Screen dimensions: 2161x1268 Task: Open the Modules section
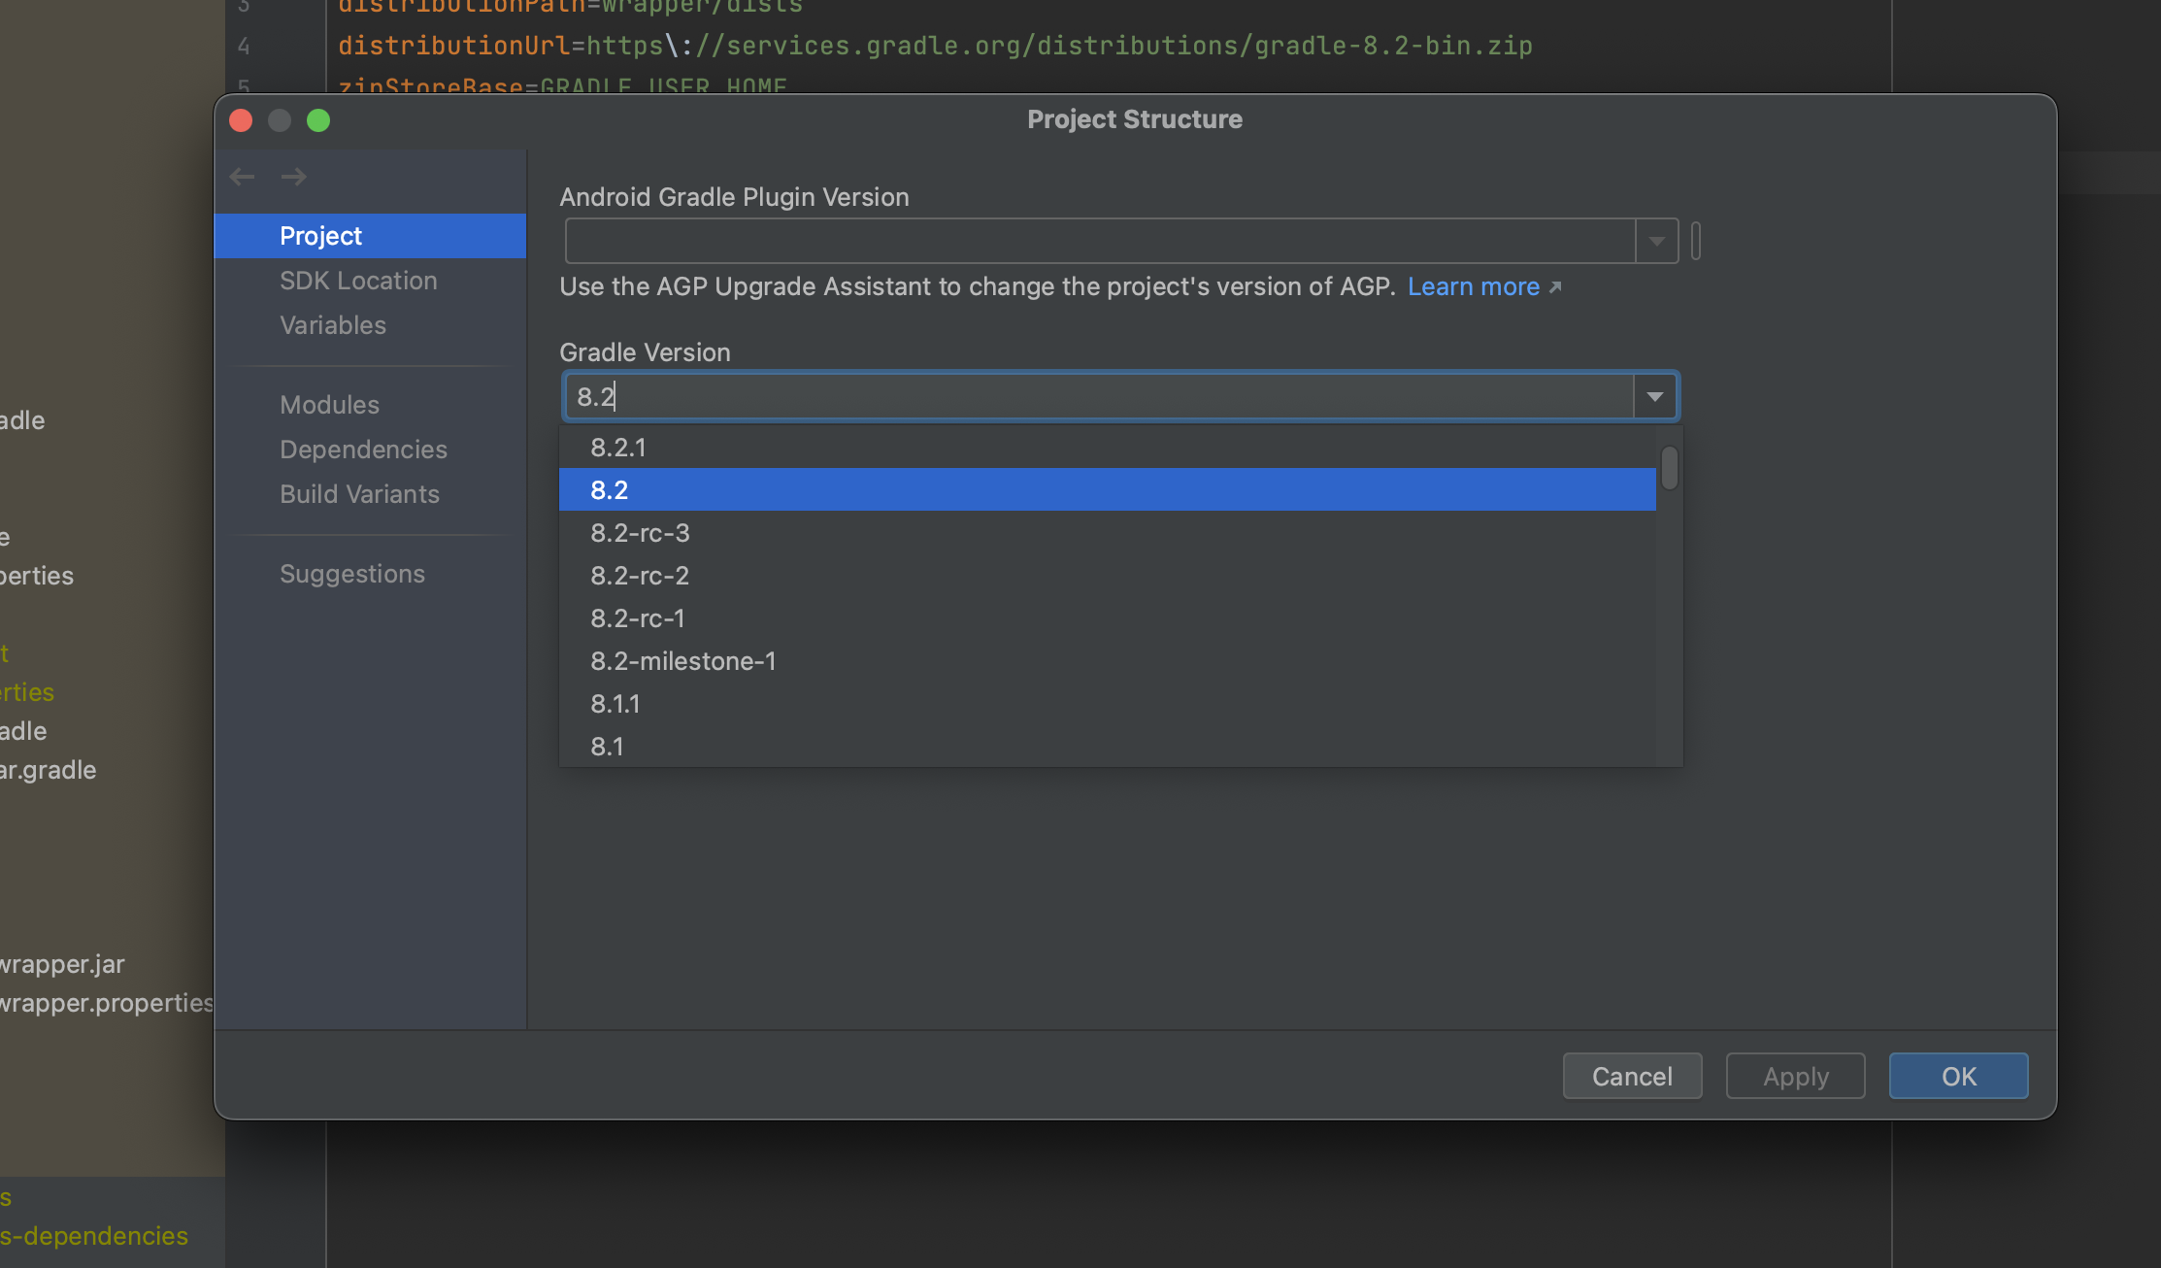click(329, 405)
